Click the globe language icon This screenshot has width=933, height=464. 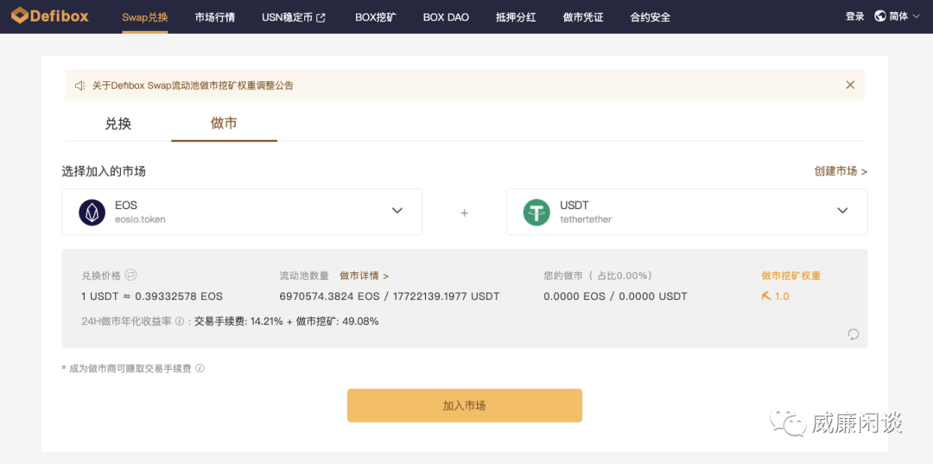tap(880, 16)
